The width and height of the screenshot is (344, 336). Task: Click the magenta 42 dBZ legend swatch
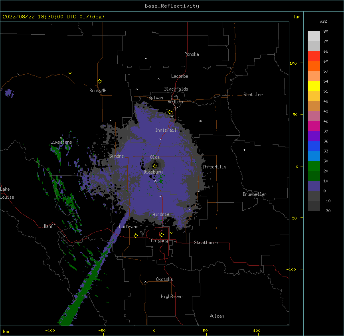coord(314,126)
